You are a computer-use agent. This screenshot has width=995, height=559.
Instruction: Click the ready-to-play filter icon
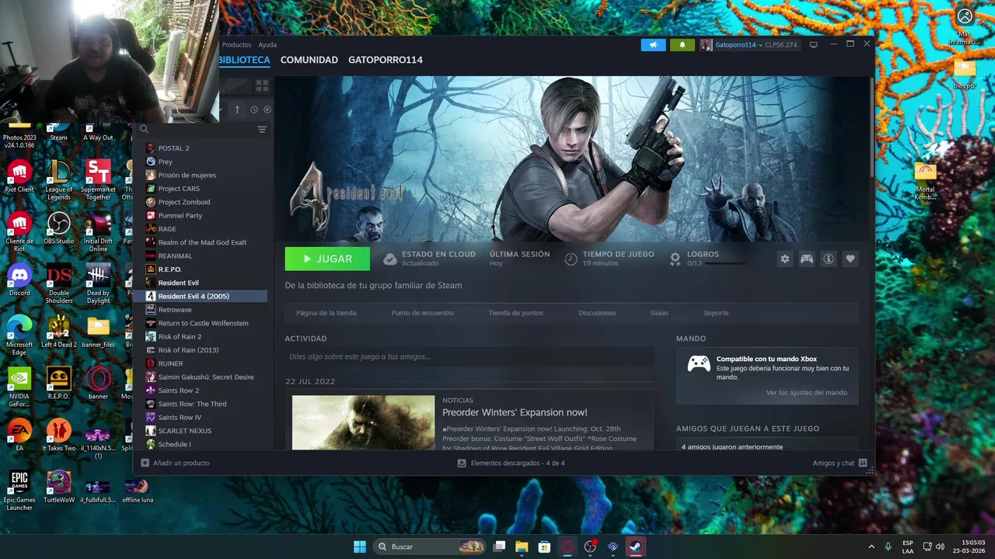tap(267, 109)
